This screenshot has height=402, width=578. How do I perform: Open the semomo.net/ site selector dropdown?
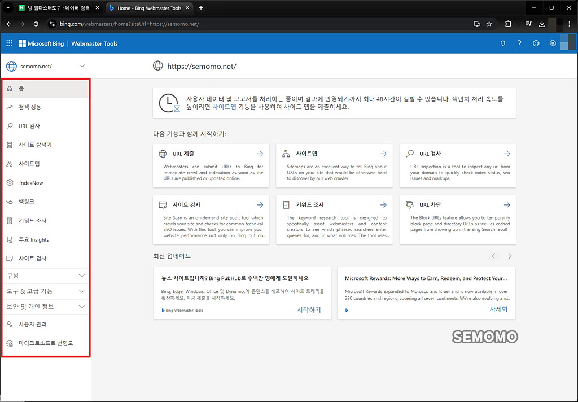pos(46,67)
